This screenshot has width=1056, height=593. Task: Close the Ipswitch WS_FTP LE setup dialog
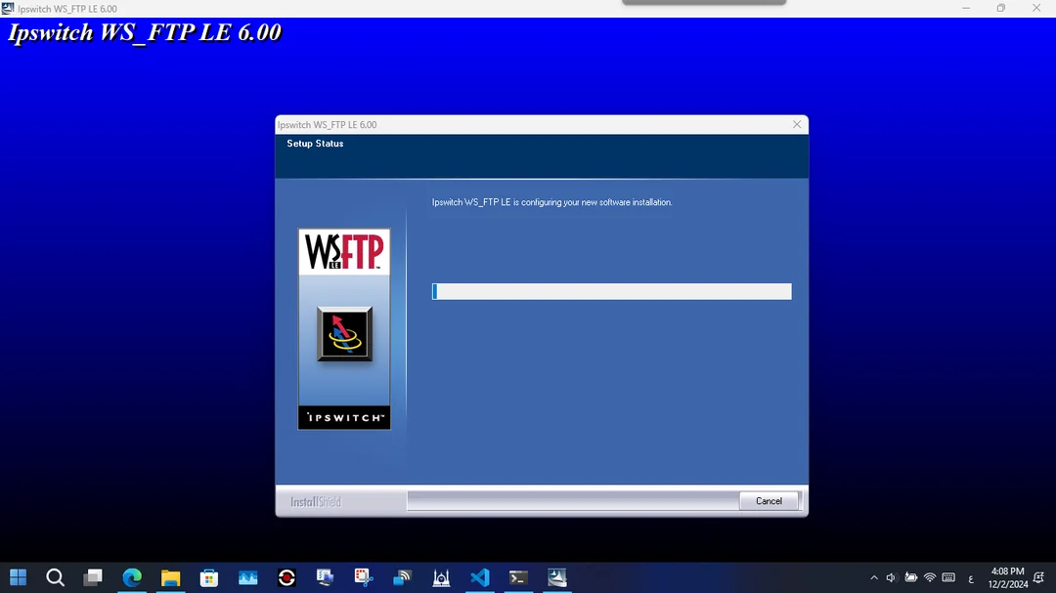click(x=797, y=124)
